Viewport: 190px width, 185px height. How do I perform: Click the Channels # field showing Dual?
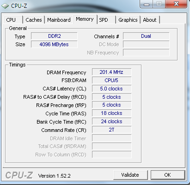click(x=146, y=36)
